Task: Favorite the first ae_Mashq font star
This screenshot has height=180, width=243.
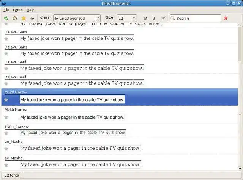Action: pyautogui.click(x=6, y=149)
